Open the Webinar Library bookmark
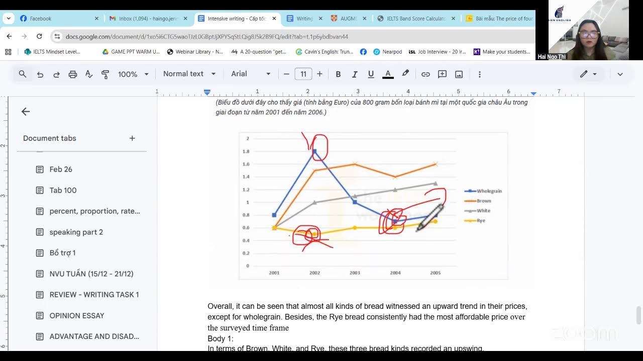The image size is (643, 361). pos(195,52)
